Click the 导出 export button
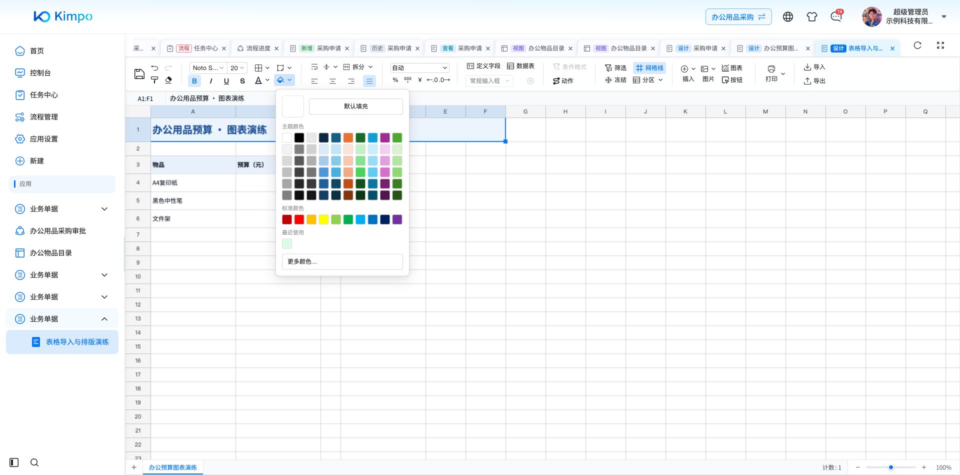The height and width of the screenshot is (475, 960). 814,81
